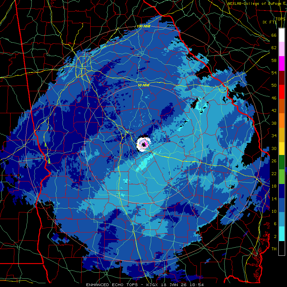Select the yellow legend swatch
This screenshot has height=287, width=287.
(x=282, y=149)
